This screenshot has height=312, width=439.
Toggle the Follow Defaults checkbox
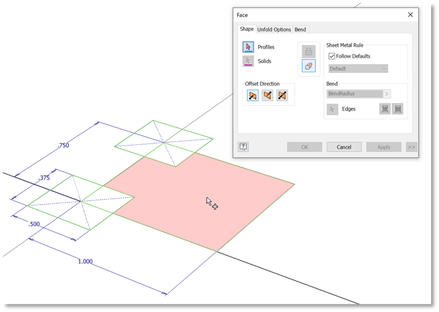click(332, 56)
